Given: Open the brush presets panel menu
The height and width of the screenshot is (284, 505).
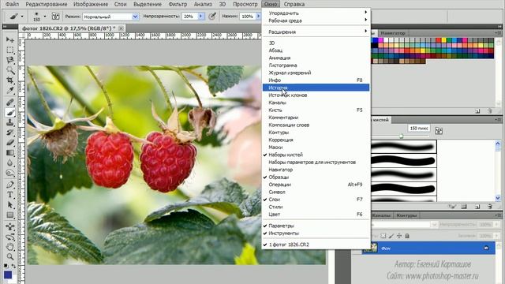Looking at the screenshot, I should click(498, 119).
